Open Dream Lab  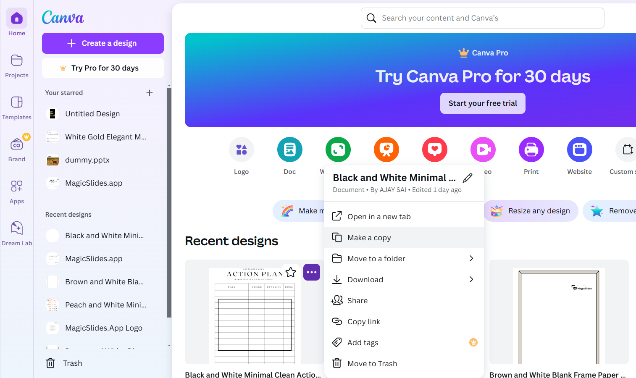(x=17, y=234)
